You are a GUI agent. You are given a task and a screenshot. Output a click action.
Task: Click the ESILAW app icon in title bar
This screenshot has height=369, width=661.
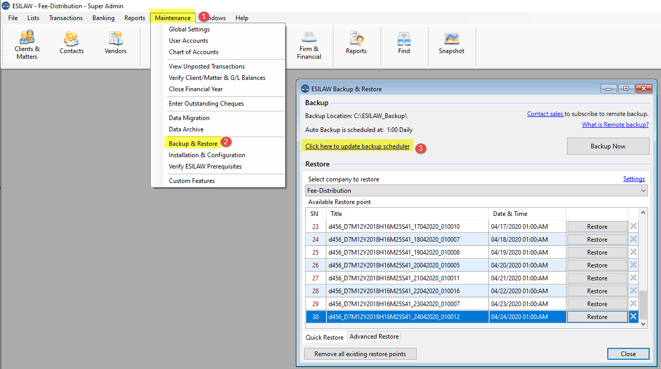click(x=6, y=6)
